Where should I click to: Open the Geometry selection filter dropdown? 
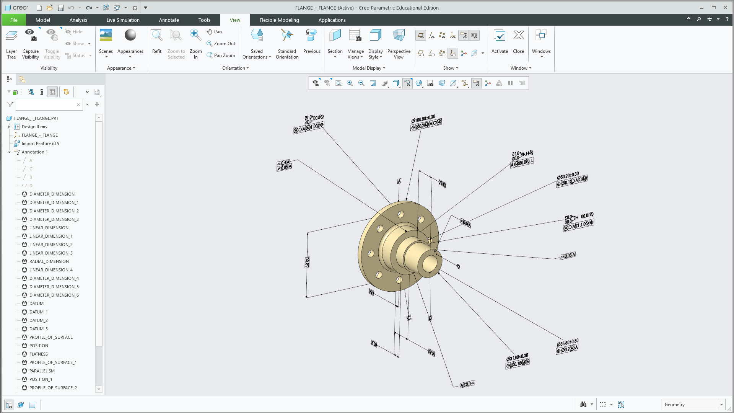tap(721, 405)
